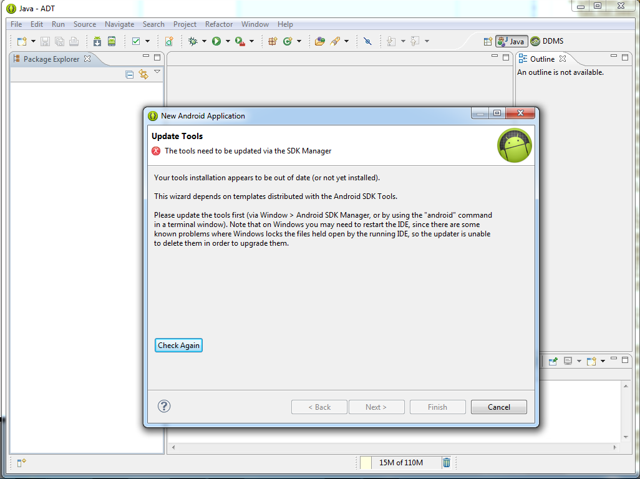Open the Package Explorer view menu triangle
The height and width of the screenshot is (479, 640).
(x=157, y=72)
